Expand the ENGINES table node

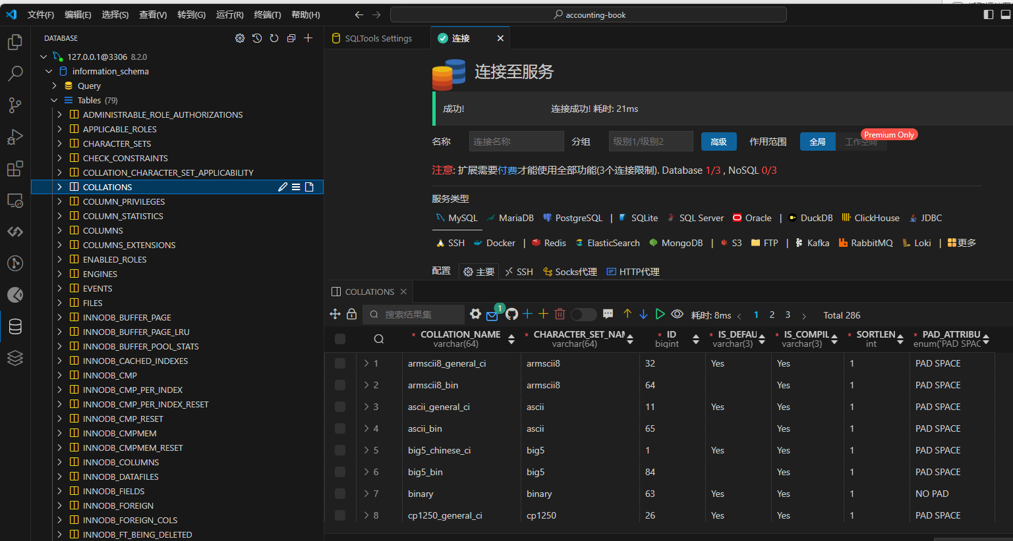pyautogui.click(x=59, y=274)
